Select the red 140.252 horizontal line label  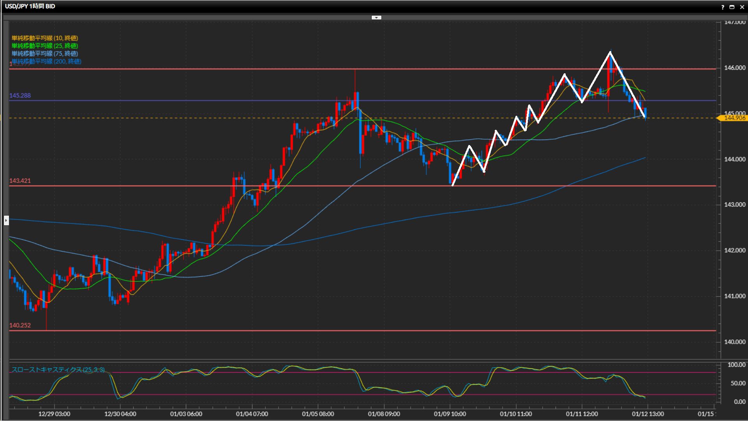coord(20,325)
